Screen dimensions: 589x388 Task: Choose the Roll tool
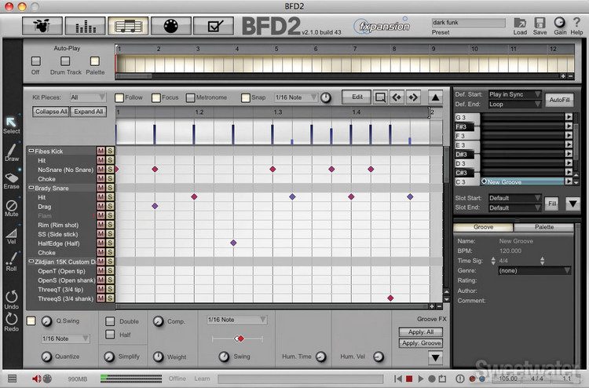click(x=11, y=259)
